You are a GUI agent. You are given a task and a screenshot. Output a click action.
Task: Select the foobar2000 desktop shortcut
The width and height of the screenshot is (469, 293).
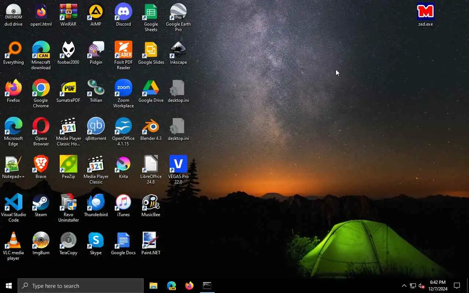click(x=69, y=53)
